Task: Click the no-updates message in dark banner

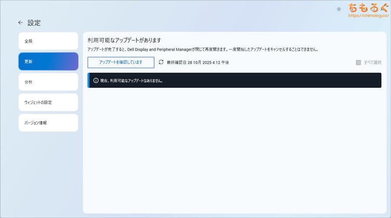Action: point(131,81)
